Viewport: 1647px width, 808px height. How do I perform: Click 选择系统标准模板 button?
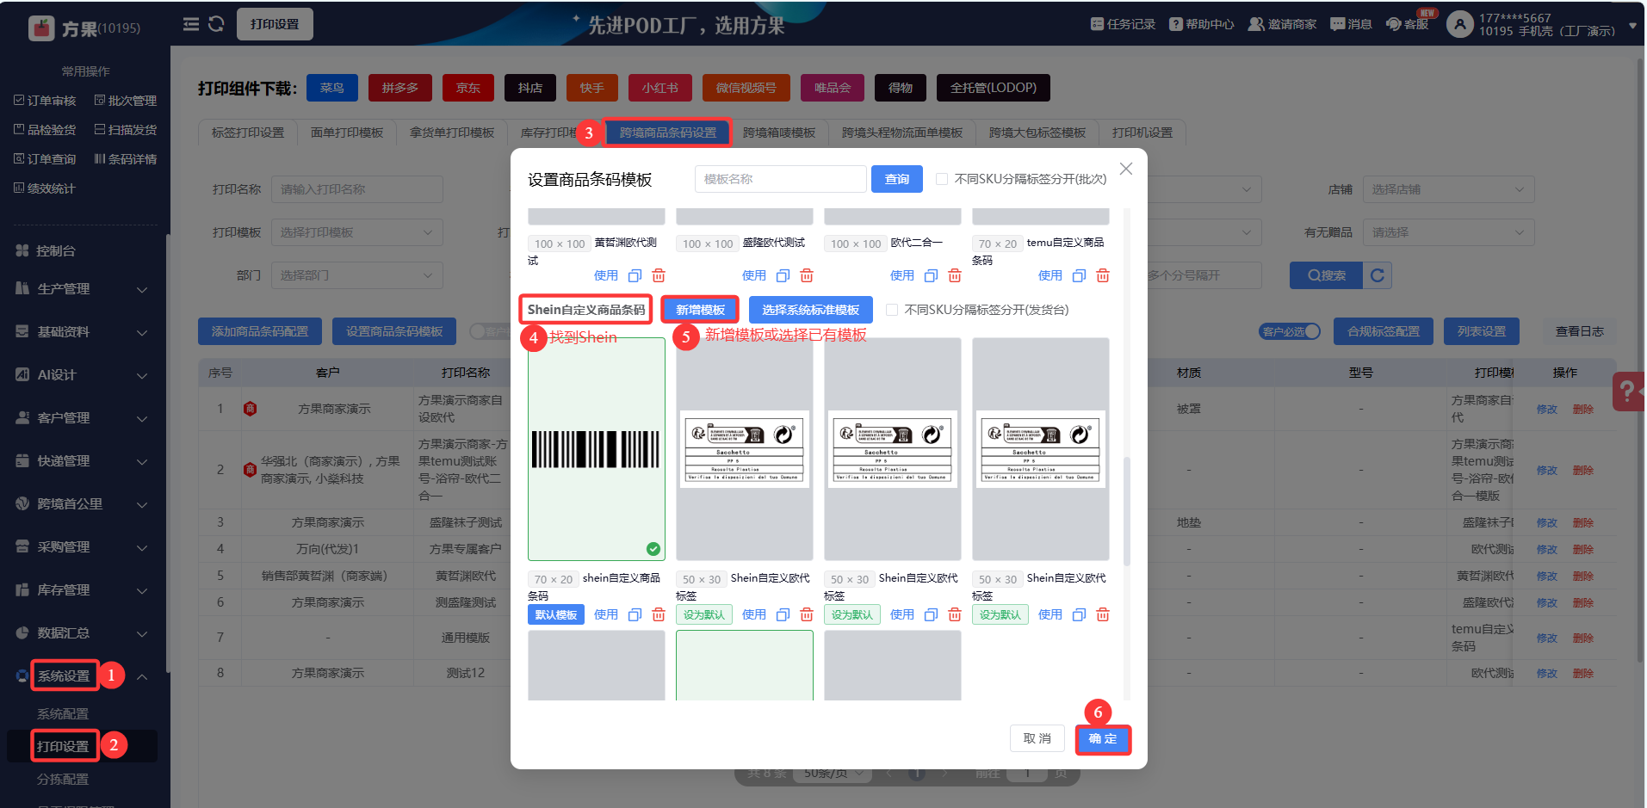coord(811,310)
